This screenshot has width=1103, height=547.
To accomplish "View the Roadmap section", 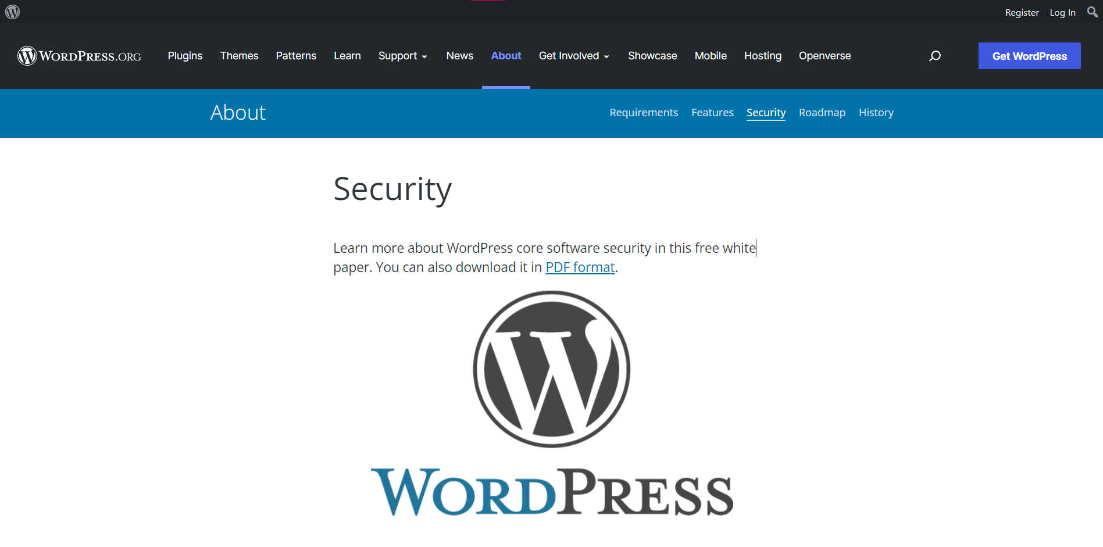I will pyautogui.click(x=822, y=112).
